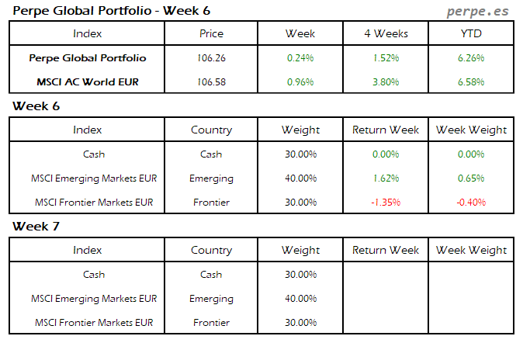
Task: Click the Week 7 section heading
Action: (35, 227)
